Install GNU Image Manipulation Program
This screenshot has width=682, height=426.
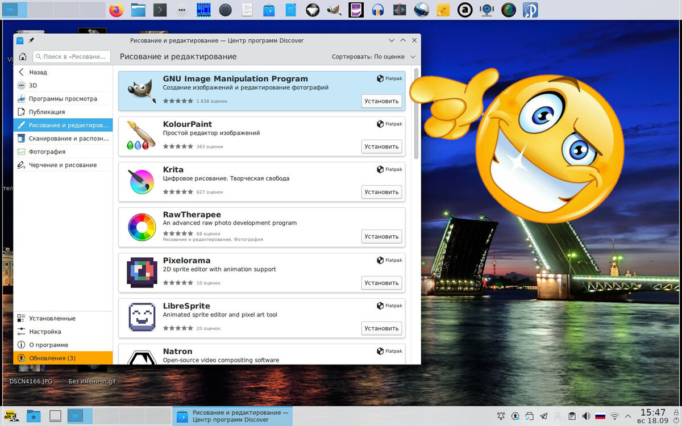381,101
